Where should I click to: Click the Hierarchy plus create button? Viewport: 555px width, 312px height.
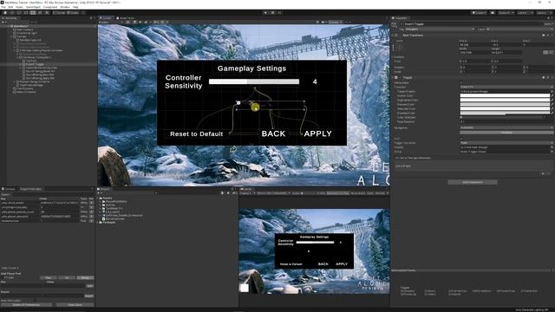point(3,22)
